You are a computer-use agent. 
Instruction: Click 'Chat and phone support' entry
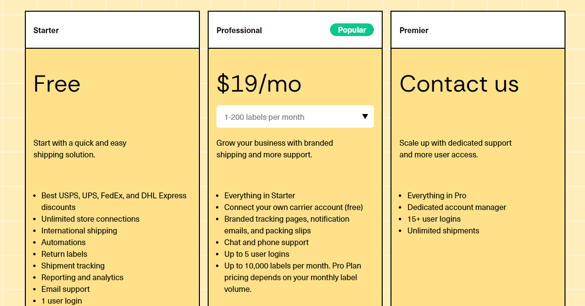pyautogui.click(x=266, y=242)
